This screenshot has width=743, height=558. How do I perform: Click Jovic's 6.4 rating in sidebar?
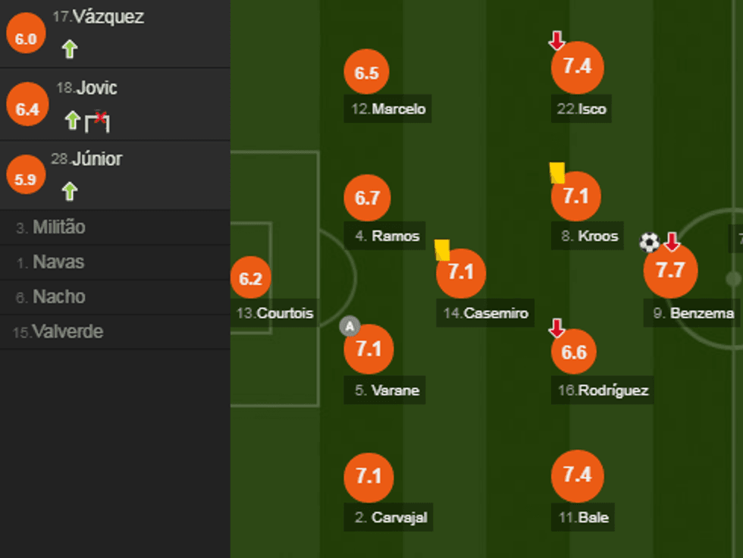[x=27, y=109]
